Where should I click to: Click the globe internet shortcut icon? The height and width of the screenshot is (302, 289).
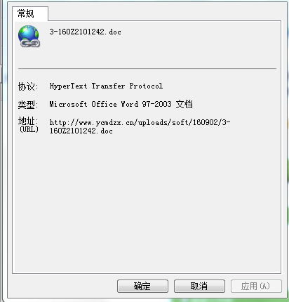[29, 36]
